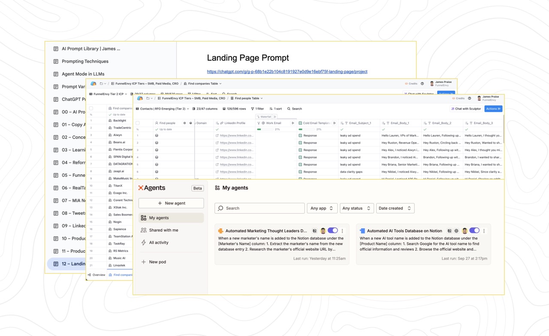Viewport: 549px width, 336px height.
Task: Click the play icon on Work Email column
Action: tap(293, 123)
